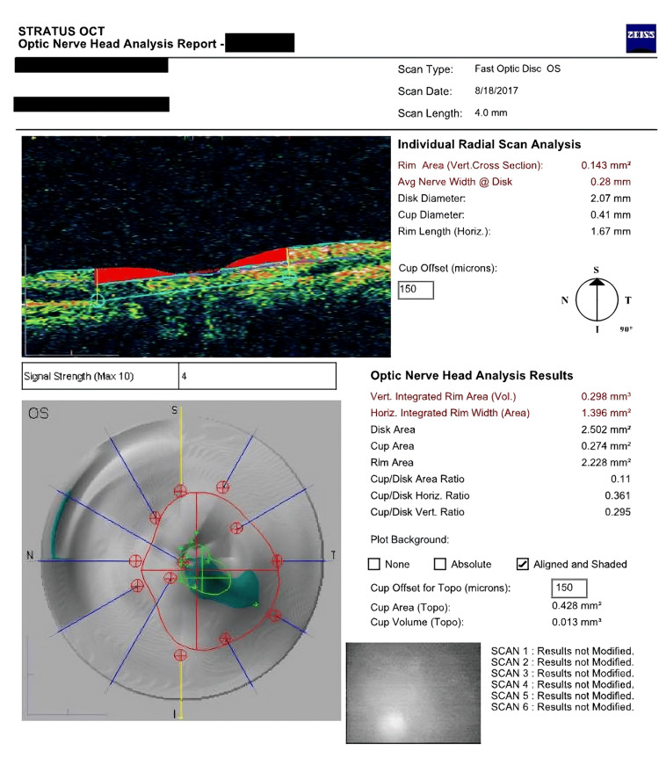This screenshot has width=659, height=758.
Task: Click Scan Date value 8/18/2017
Action: pyautogui.click(x=496, y=90)
